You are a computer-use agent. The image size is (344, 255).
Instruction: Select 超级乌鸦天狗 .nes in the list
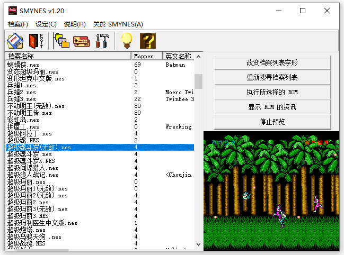34,236
